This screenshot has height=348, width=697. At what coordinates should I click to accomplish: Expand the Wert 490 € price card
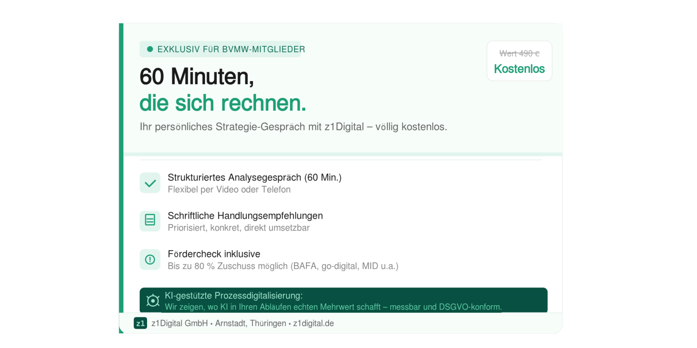[519, 60]
